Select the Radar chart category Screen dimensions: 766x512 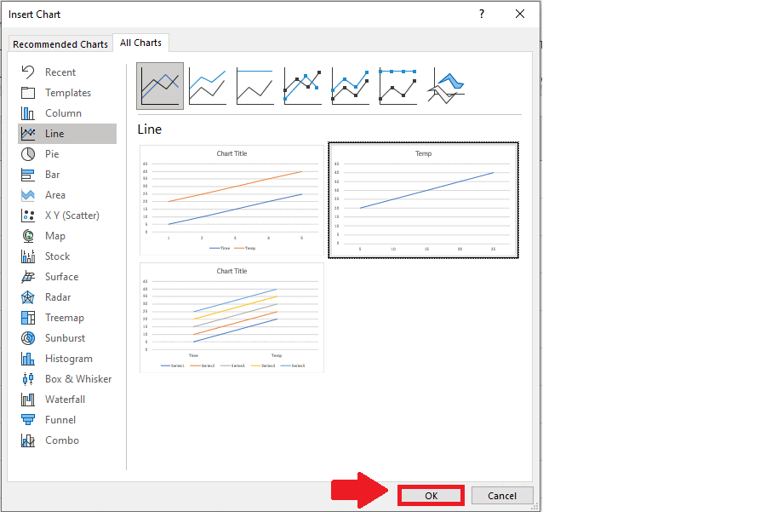[x=57, y=297]
